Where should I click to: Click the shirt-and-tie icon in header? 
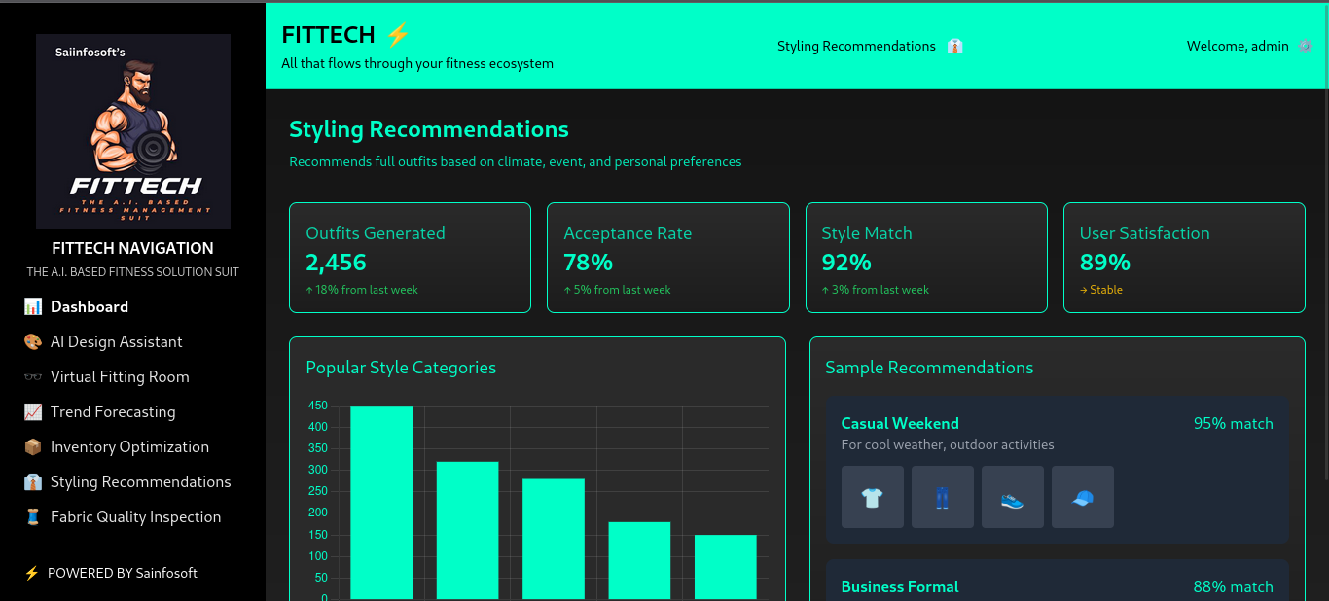click(954, 47)
